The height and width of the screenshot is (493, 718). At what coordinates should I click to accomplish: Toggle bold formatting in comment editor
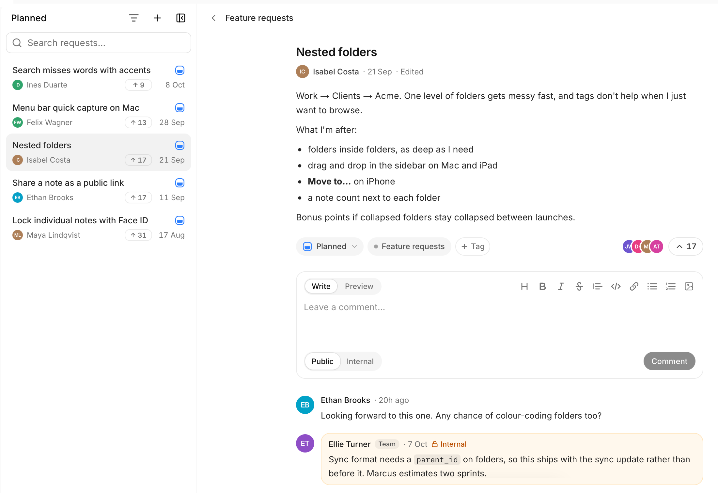pos(543,286)
